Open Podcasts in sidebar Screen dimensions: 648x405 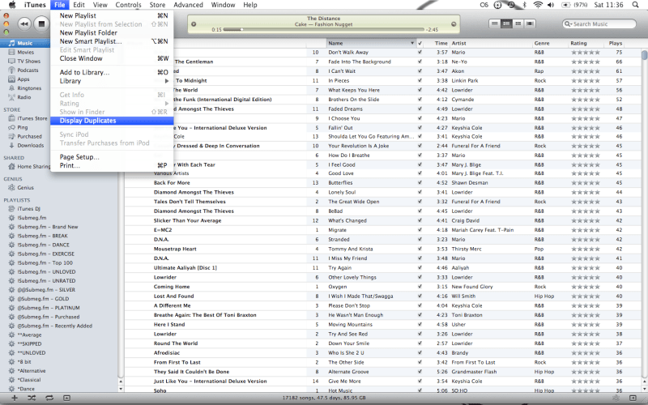[x=28, y=70]
